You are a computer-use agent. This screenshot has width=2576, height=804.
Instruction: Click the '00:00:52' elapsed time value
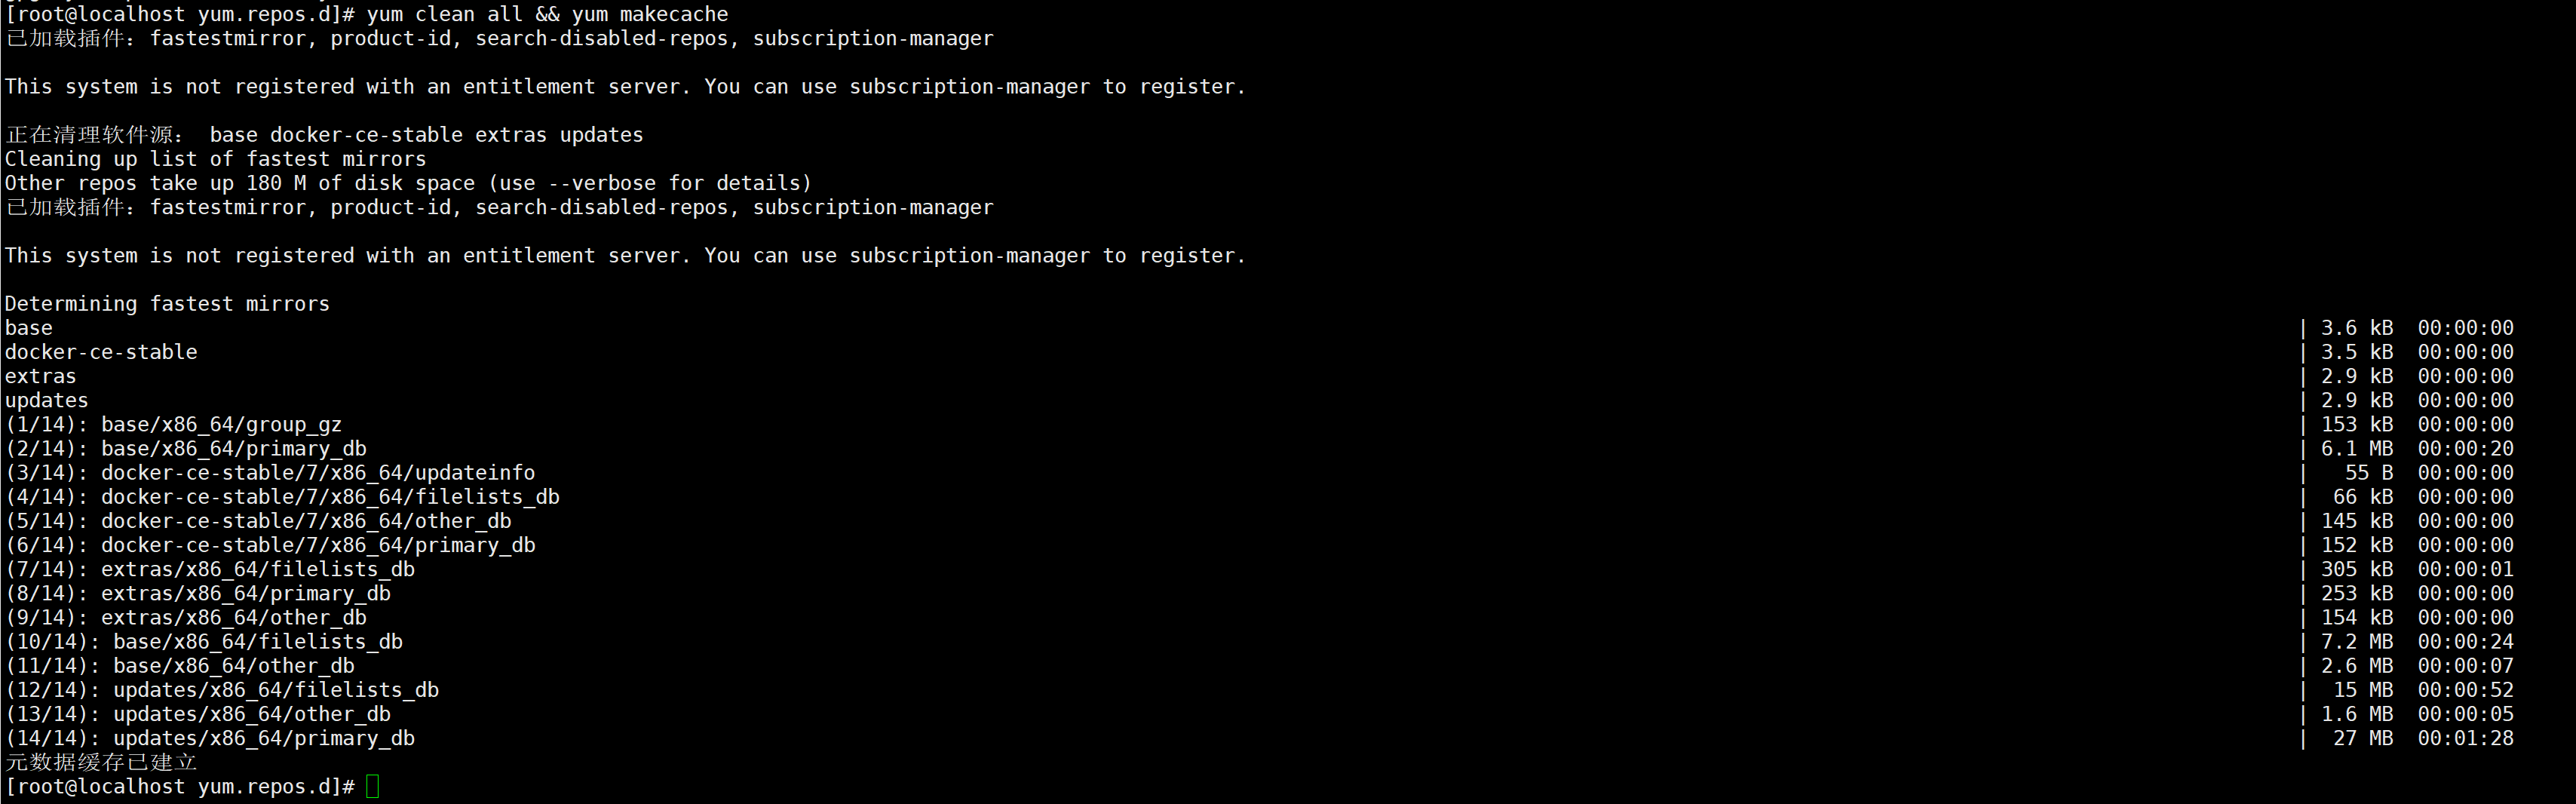click(2465, 690)
